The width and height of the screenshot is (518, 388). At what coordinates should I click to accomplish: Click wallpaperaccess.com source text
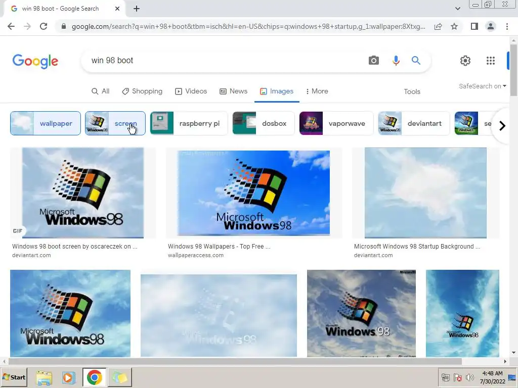pyautogui.click(x=196, y=255)
